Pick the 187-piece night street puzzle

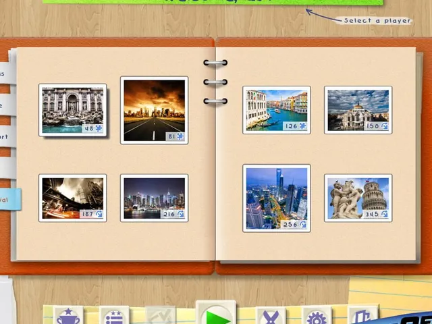click(x=73, y=198)
